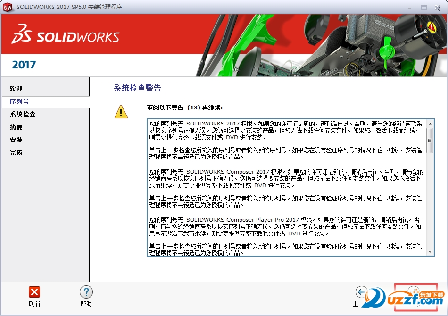Click the window title SOLIDWORKS 2017 SP5.0 安装管理程序
The height and width of the screenshot is (316, 448).
pos(69,7)
